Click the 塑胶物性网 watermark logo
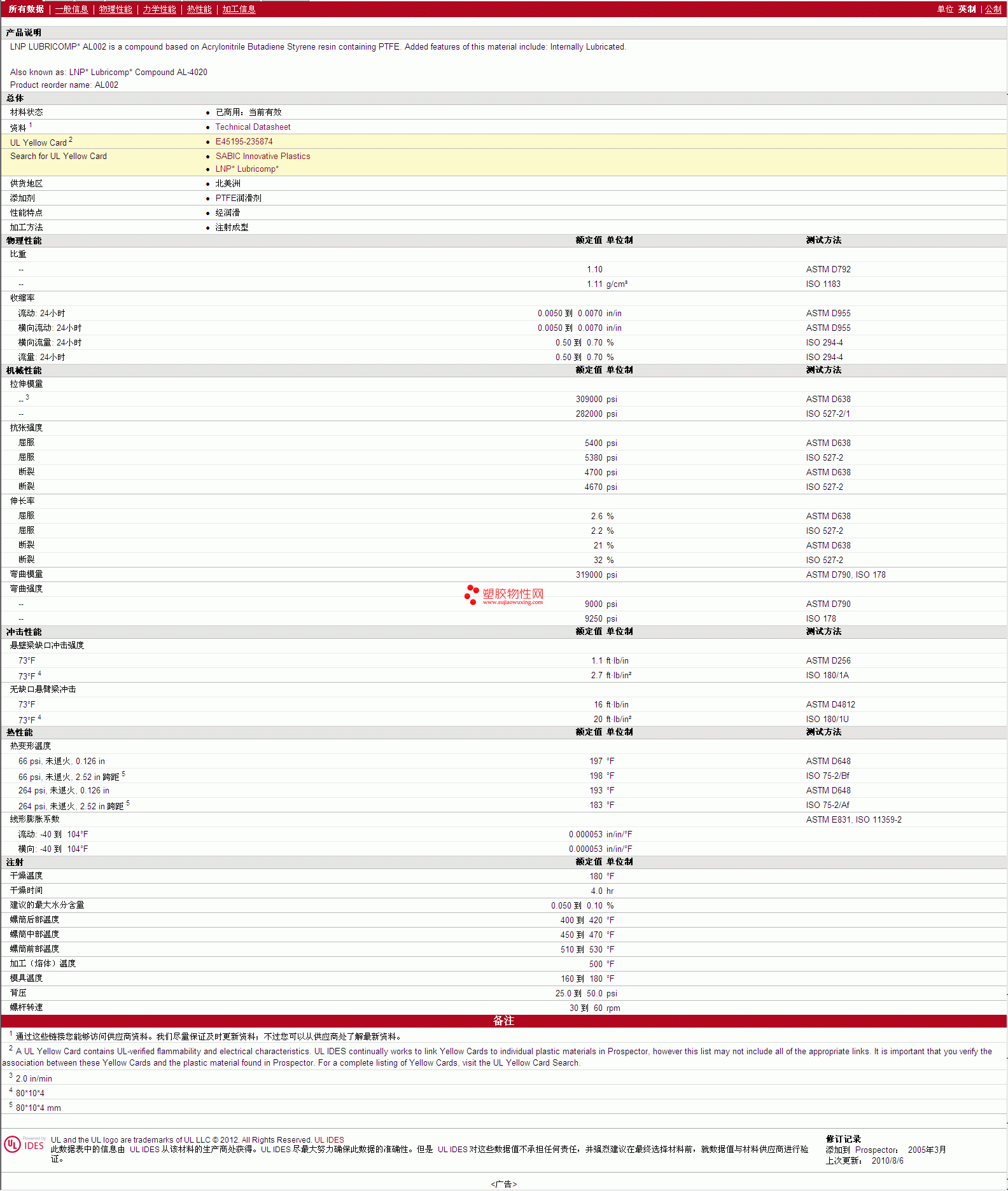The width and height of the screenshot is (1008, 1191). point(504,595)
